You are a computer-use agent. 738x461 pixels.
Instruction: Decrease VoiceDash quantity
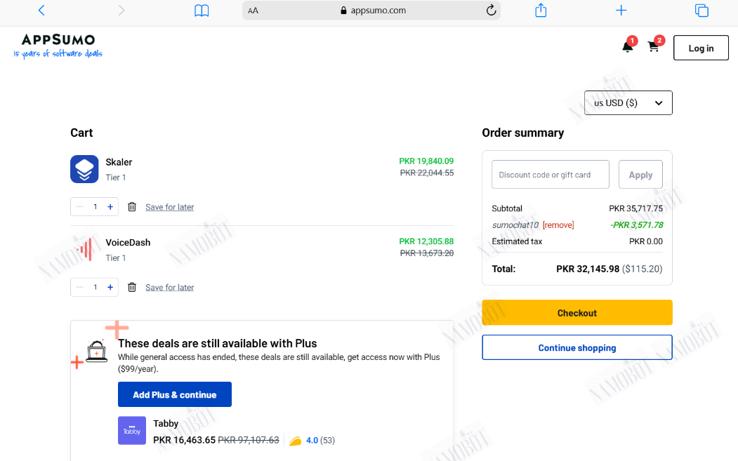[x=79, y=288]
